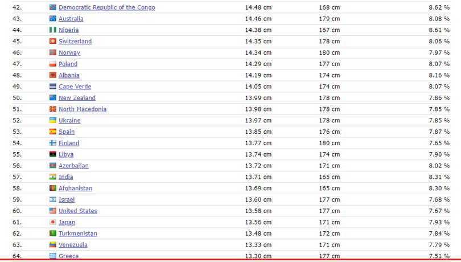Click the Switzerland flag icon

(x=53, y=41)
